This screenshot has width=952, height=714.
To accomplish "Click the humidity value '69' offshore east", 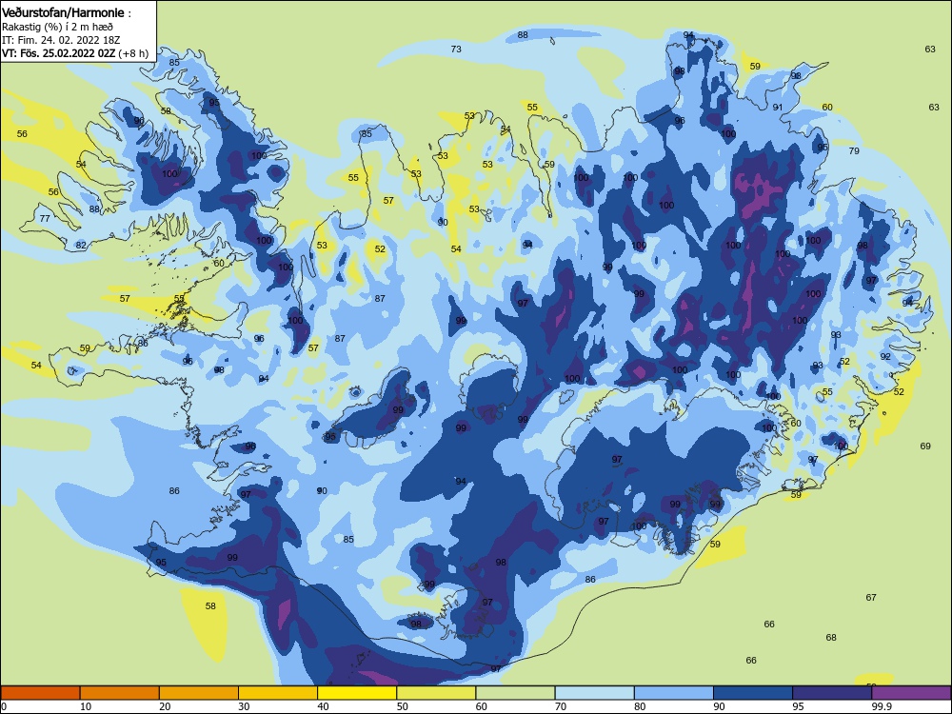I will point(925,446).
